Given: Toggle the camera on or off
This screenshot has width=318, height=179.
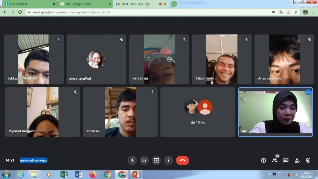Looking at the screenshot, I should pos(144,160).
